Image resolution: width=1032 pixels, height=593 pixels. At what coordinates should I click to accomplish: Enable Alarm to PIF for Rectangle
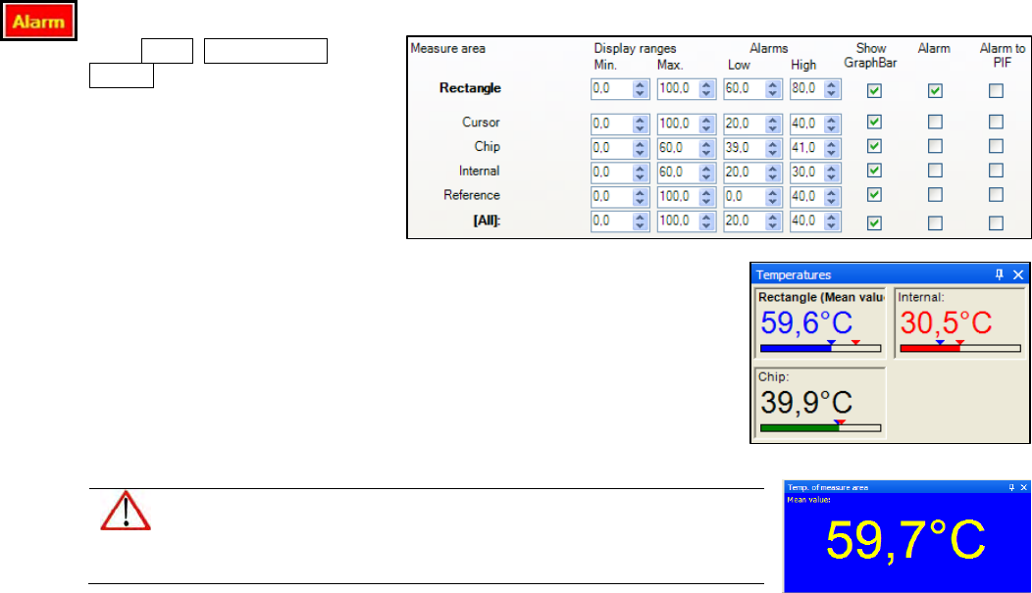[996, 90]
